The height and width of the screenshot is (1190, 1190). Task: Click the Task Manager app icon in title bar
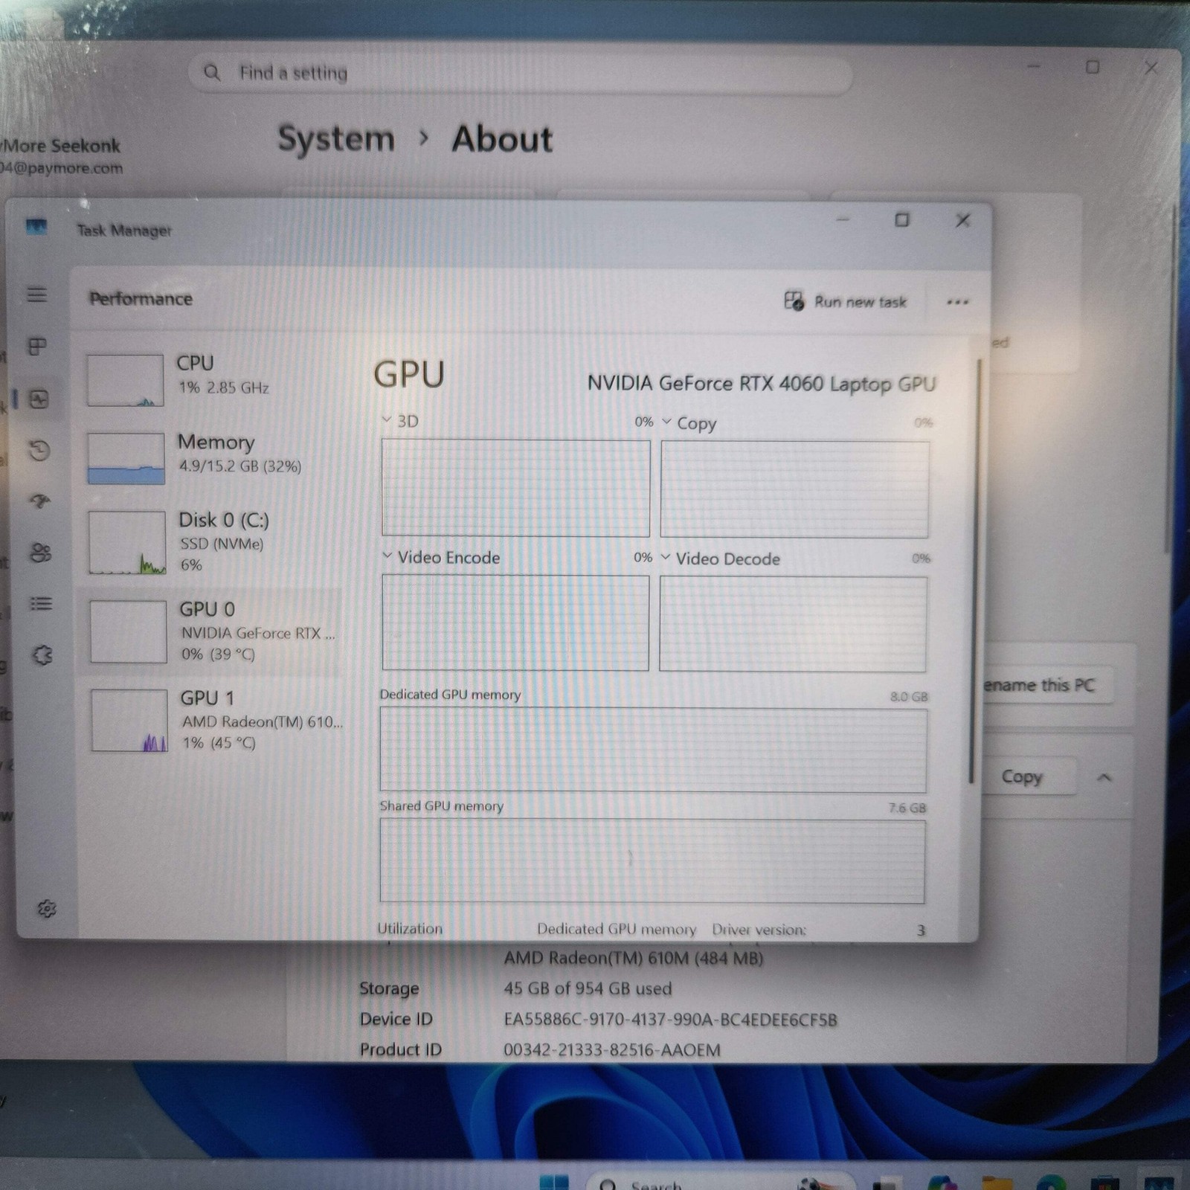pos(36,226)
